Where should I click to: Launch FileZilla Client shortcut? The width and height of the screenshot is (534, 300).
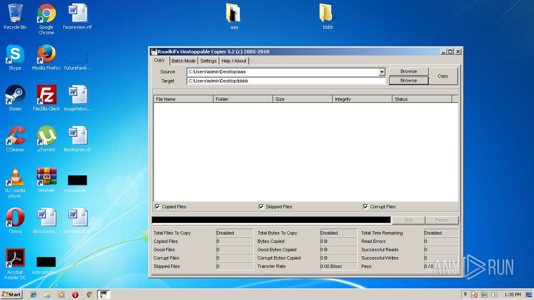(x=46, y=98)
